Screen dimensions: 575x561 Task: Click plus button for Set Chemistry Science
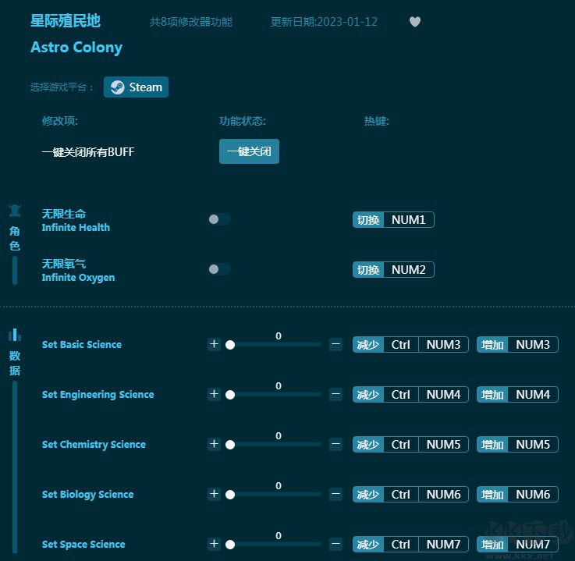click(214, 444)
